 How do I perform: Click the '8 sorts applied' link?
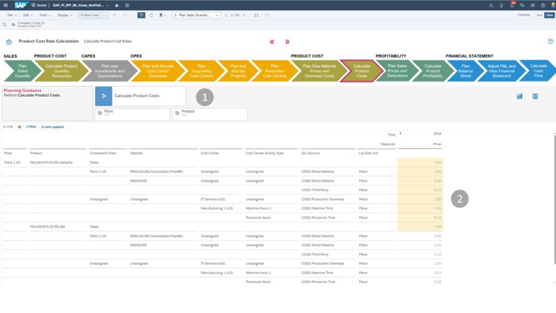coord(53,127)
